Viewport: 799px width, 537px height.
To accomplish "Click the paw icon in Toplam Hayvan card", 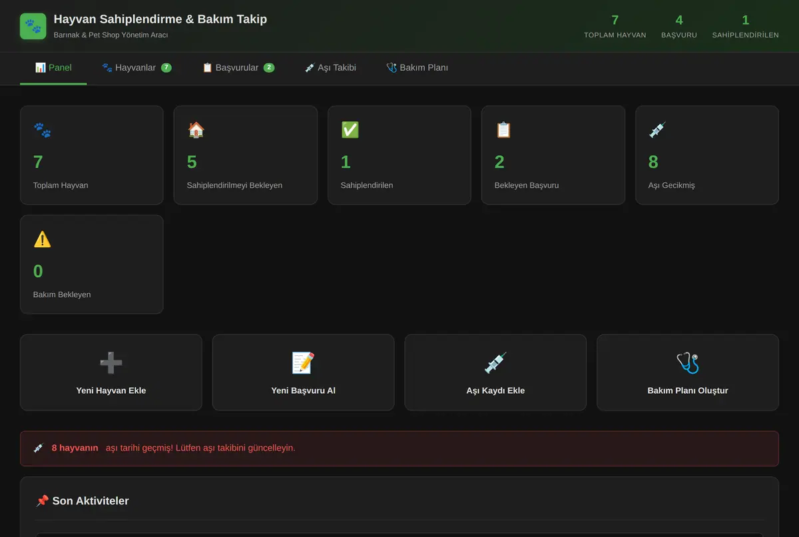I will [42, 130].
